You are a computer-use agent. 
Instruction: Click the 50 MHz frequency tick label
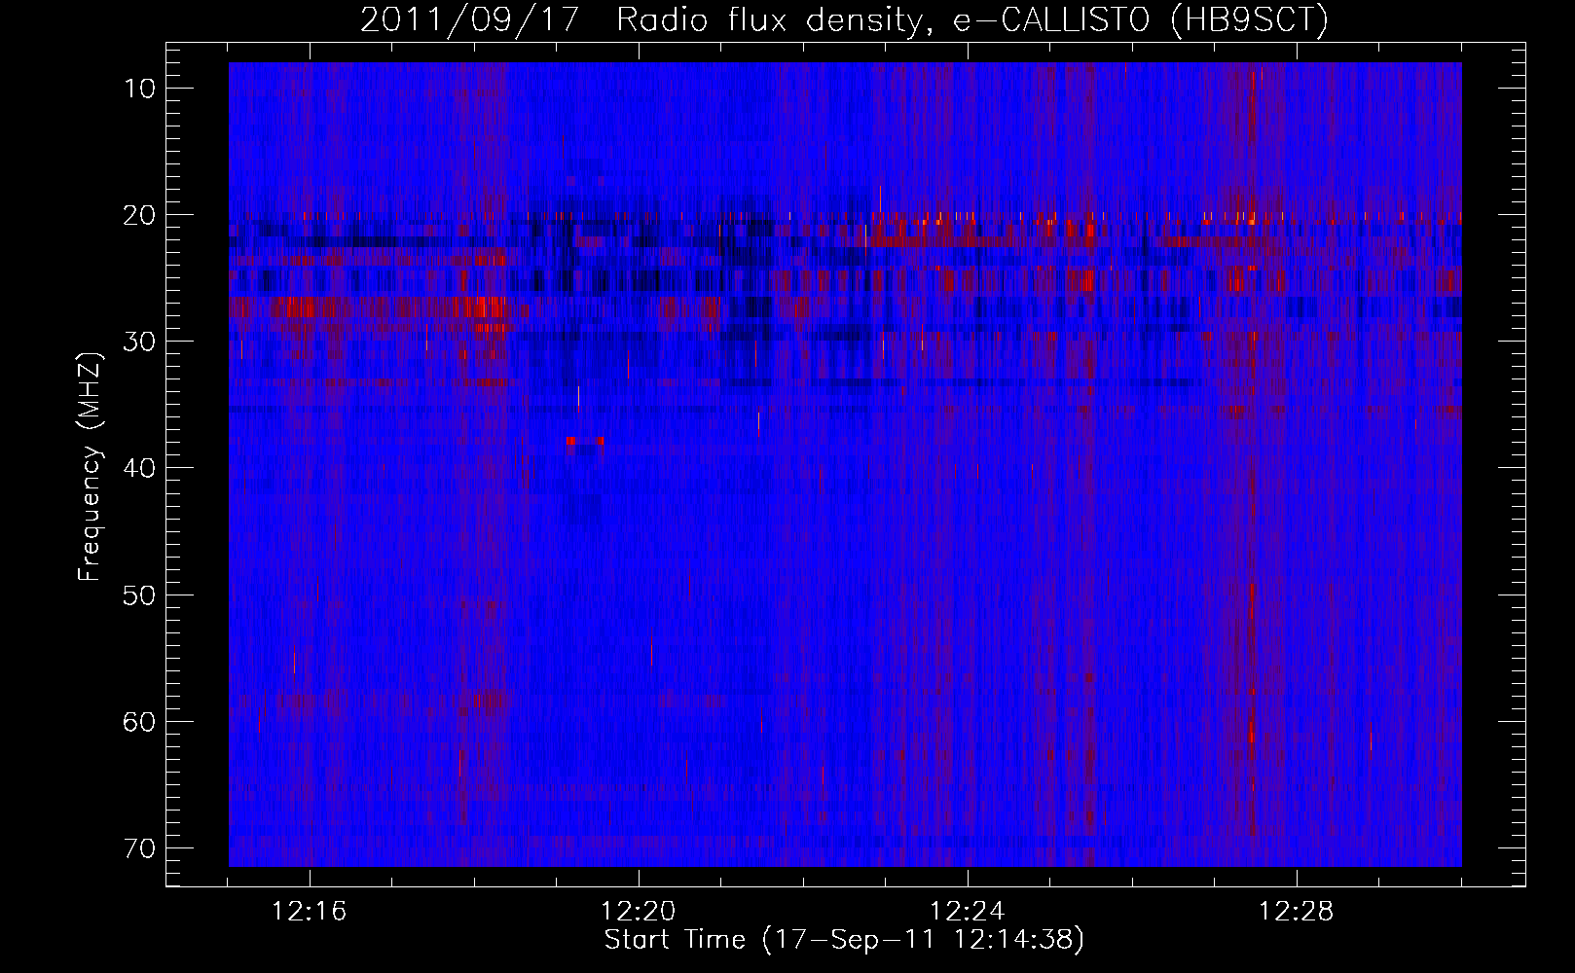pos(140,595)
